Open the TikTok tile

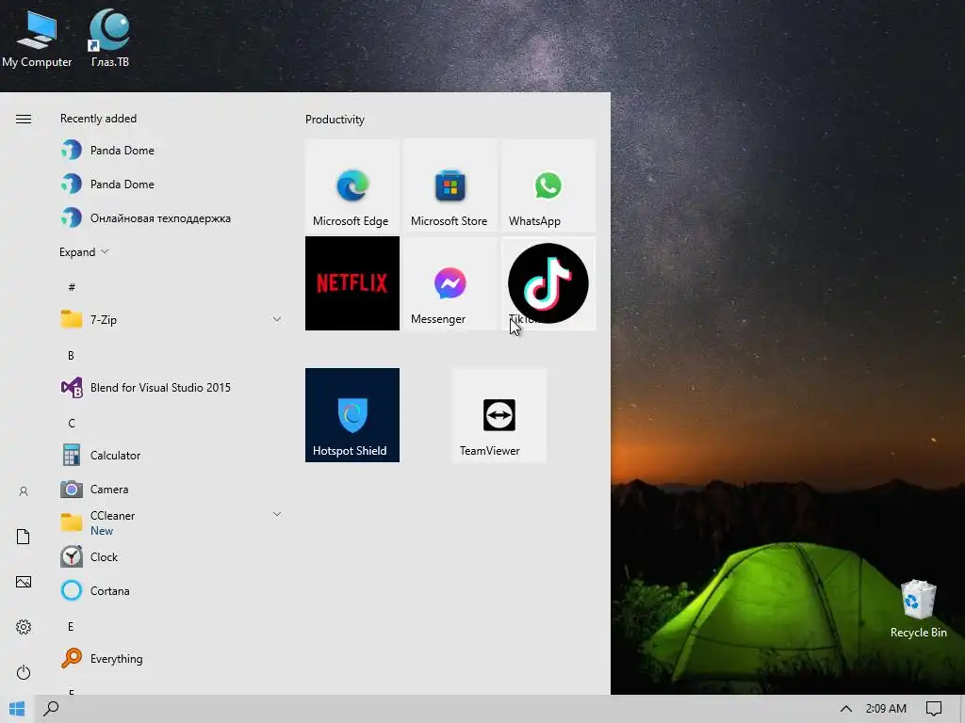(548, 282)
